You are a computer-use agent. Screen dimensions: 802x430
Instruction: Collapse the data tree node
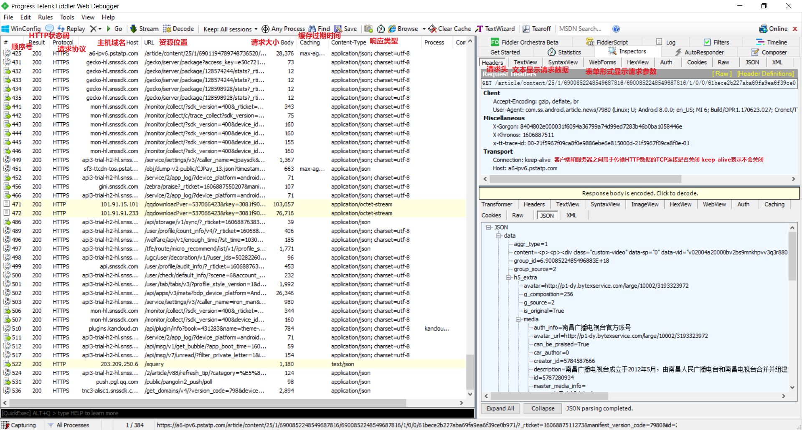(498, 236)
